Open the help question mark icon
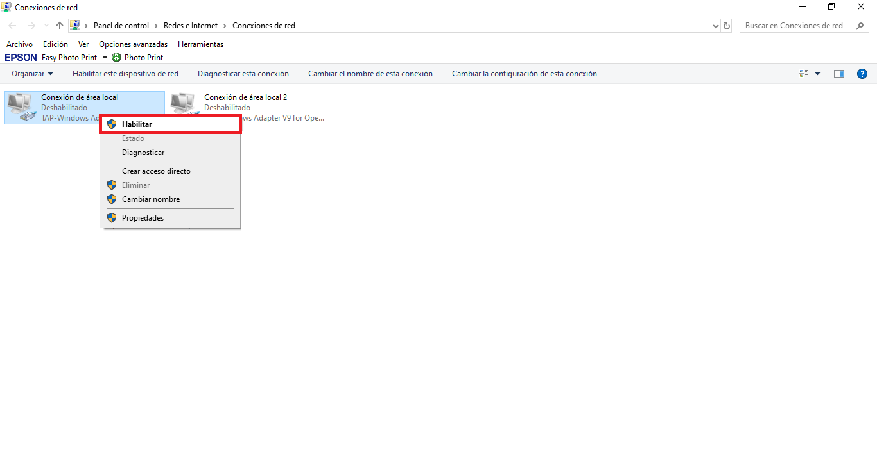Image resolution: width=877 pixels, height=450 pixels. click(862, 74)
